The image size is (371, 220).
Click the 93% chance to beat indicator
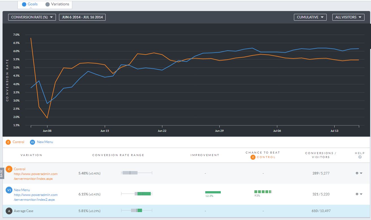coord(263,192)
